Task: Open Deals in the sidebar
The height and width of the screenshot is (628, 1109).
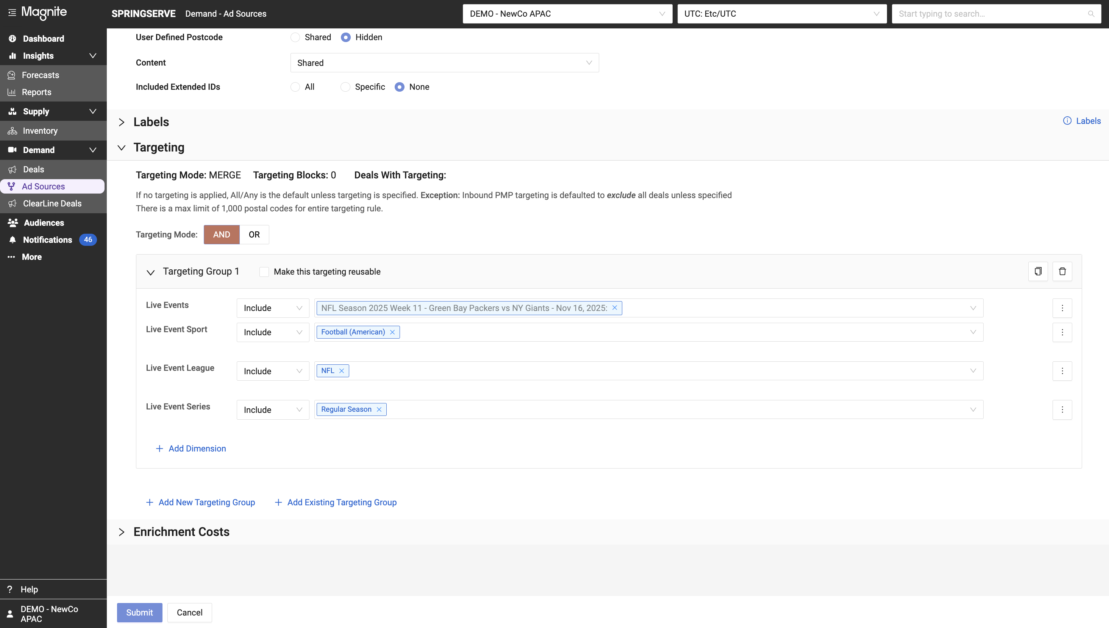Action: 33,169
